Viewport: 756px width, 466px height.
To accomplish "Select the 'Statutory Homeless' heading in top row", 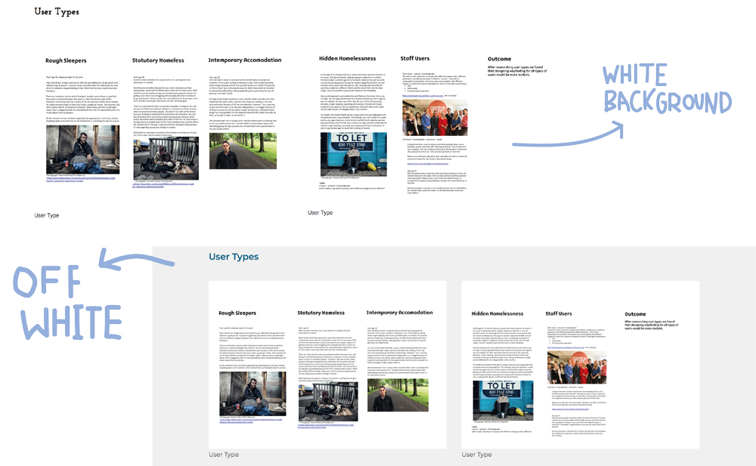I will pyautogui.click(x=158, y=60).
